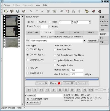Viewport: 110px width, 111px height.
Task: Select the Current export range radio
Action: [37, 22]
